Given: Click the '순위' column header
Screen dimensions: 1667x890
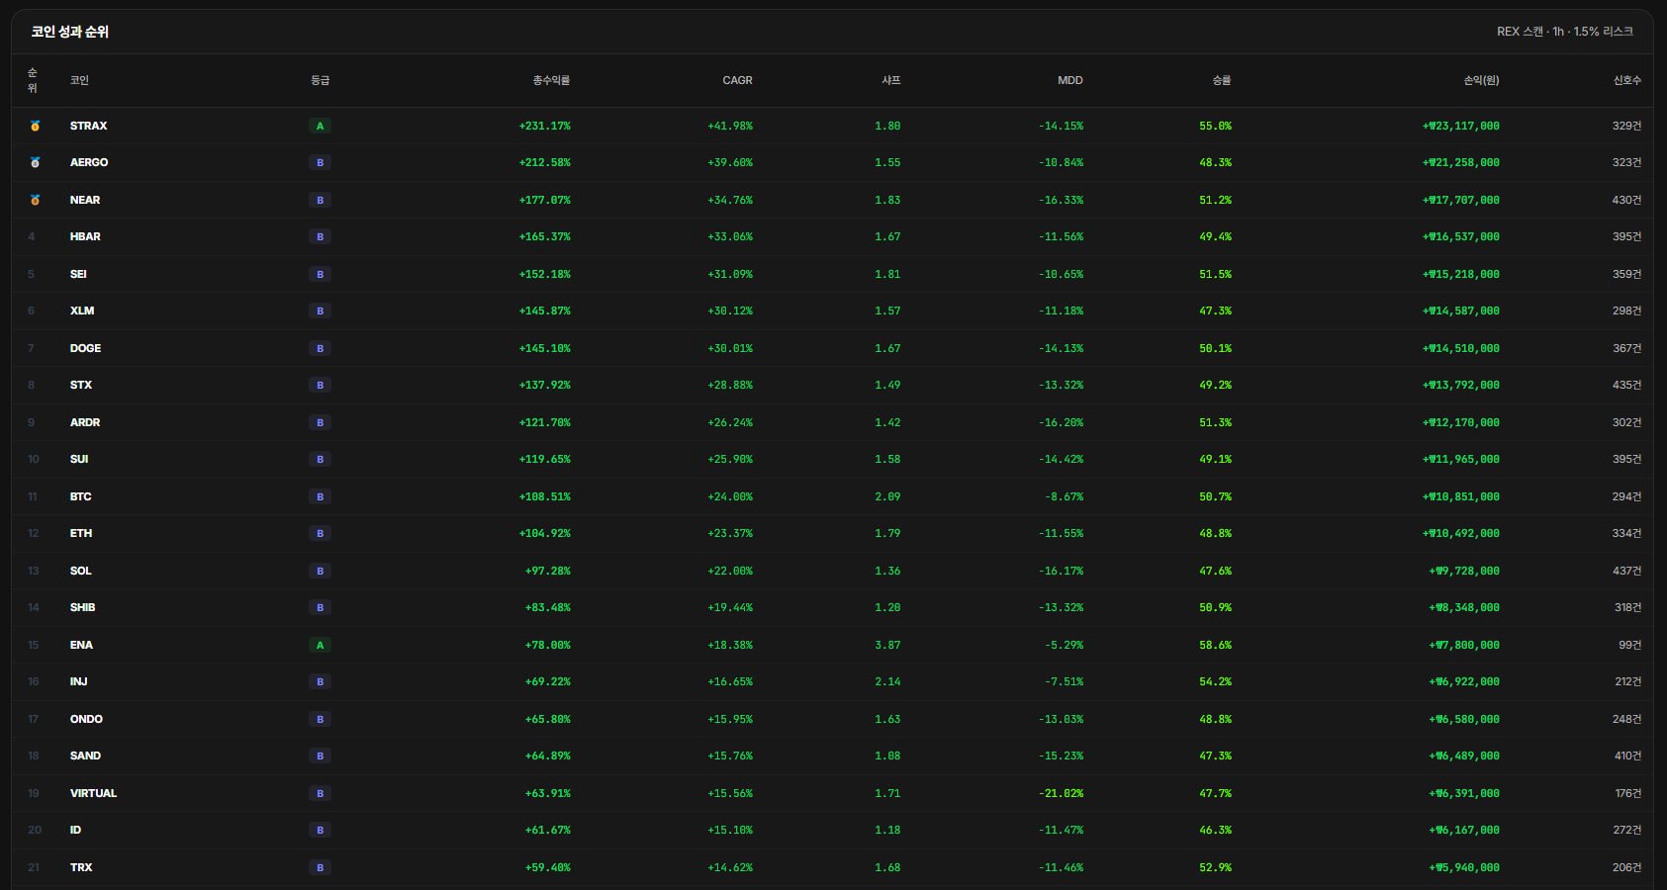Looking at the screenshot, I should 33,80.
